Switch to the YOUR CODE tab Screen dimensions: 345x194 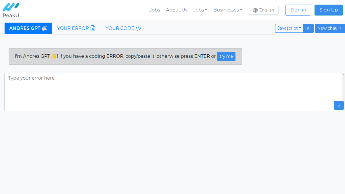[123, 28]
